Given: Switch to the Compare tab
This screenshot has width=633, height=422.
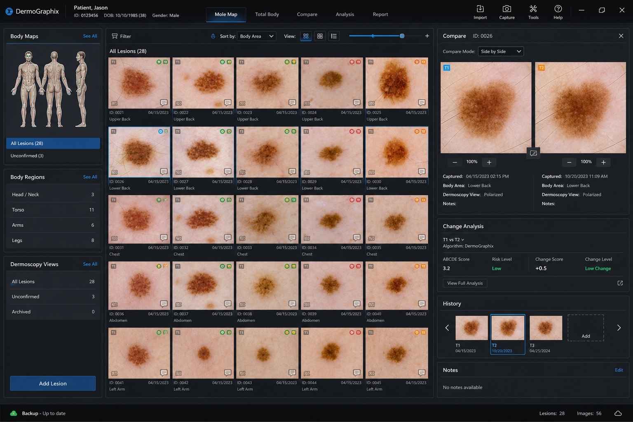Looking at the screenshot, I should [307, 14].
